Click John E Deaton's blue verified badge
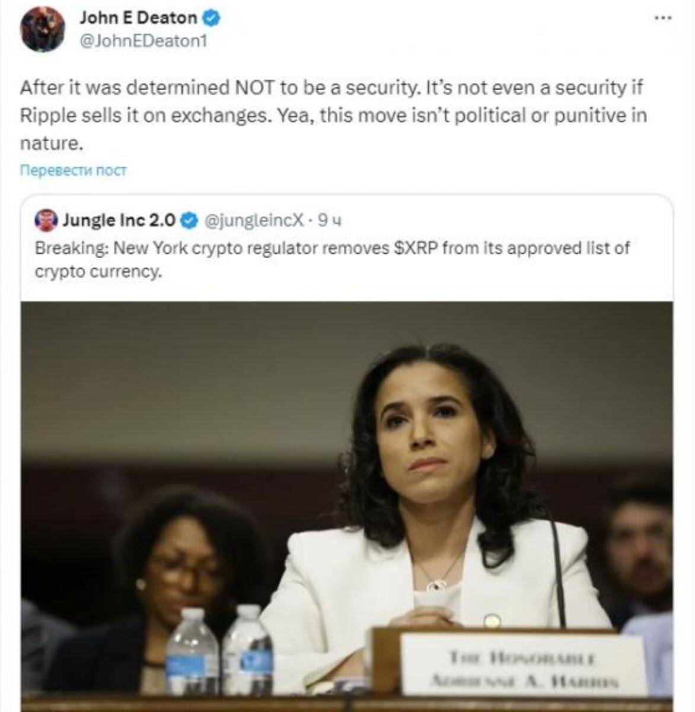This screenshot has height=712, width=695. pyautogui.click(x=212, y=18)
